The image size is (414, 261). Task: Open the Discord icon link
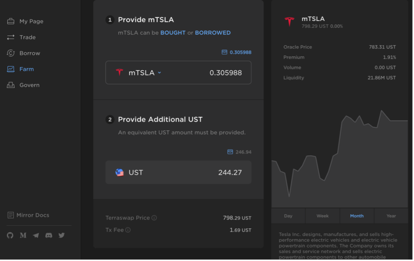tap(49, 236)
